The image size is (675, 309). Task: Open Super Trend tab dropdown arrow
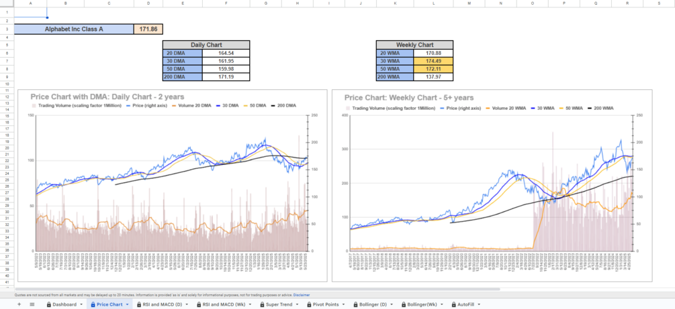(x=297, y=304)
